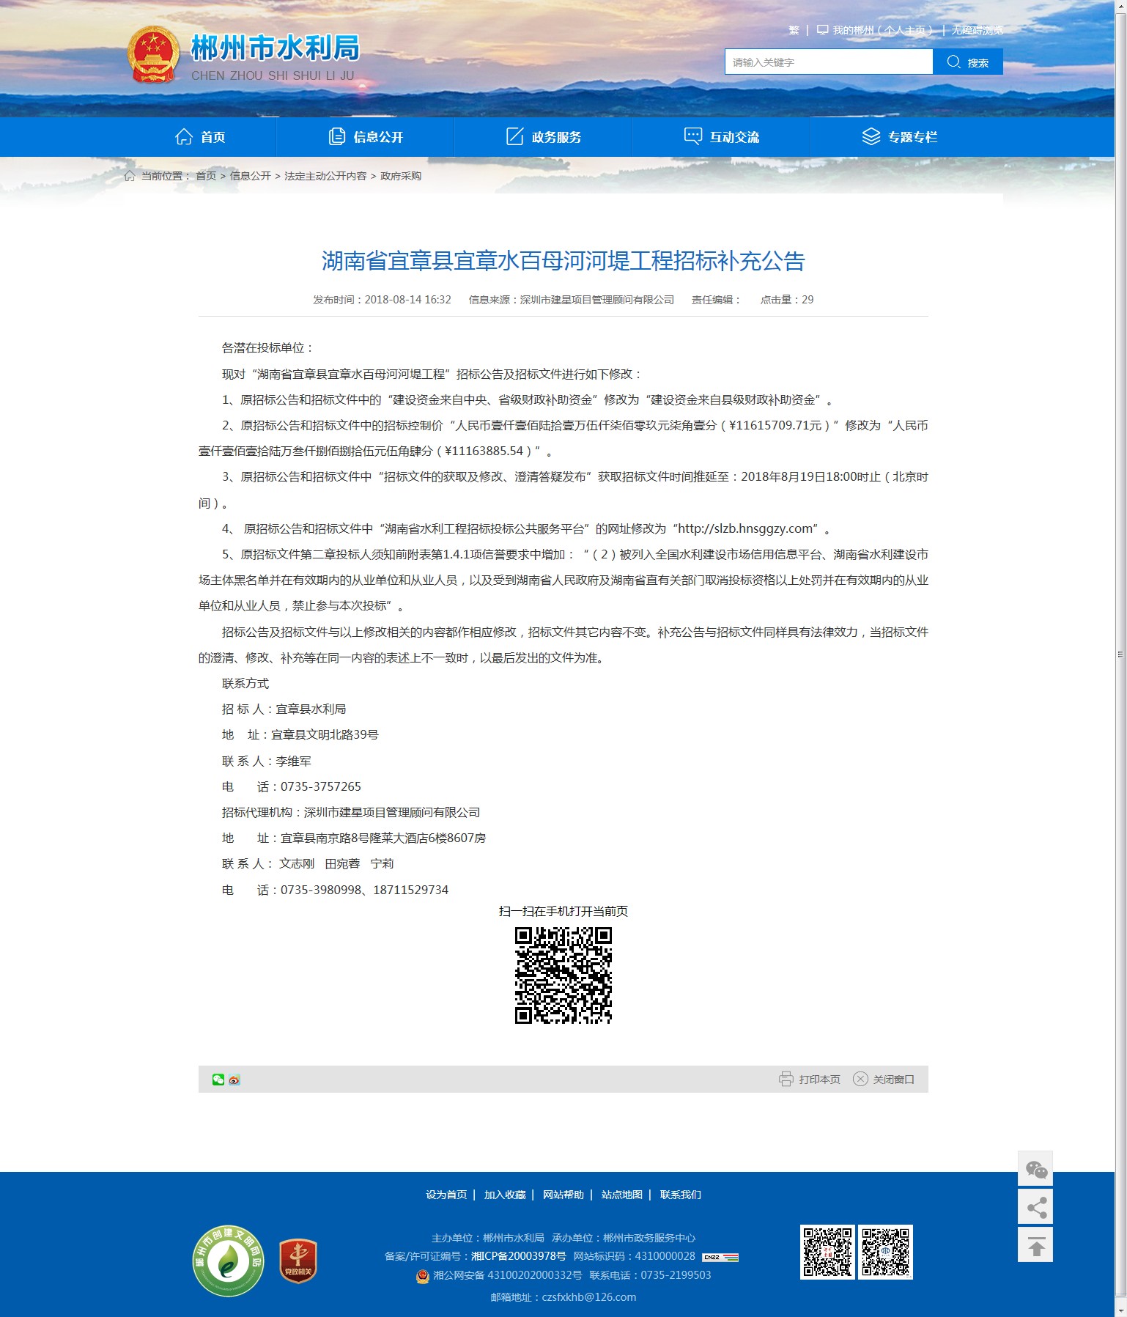Open the 首页 navigation menu item

click(200, 137)
